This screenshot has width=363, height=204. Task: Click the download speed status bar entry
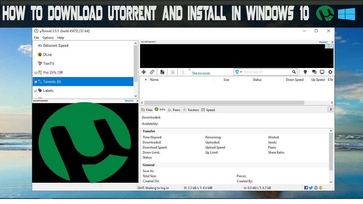point(198,188)
